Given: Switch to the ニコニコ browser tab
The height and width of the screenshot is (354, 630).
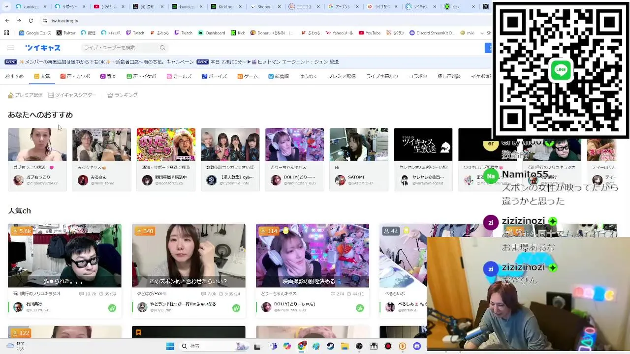Looking at the screenshot, I should (x=304, y=7).
